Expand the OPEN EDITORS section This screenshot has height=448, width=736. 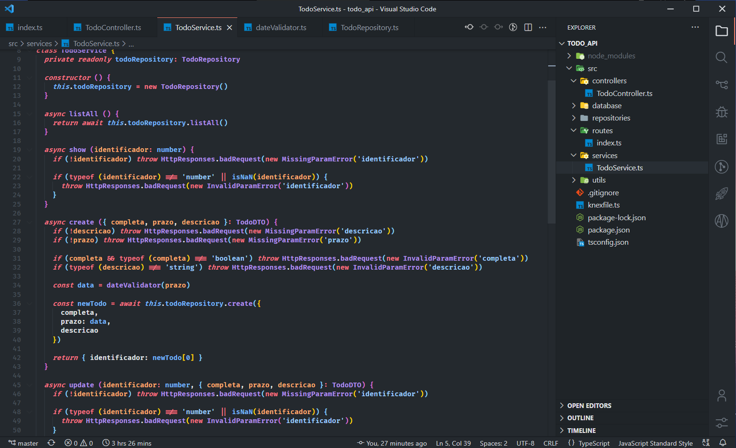coord(632,406)
